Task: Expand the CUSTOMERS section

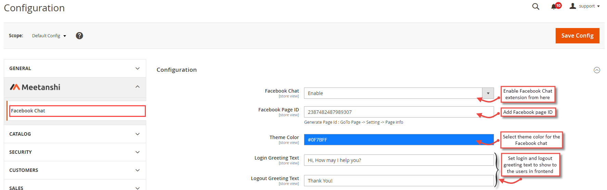Action: [75, 170]
